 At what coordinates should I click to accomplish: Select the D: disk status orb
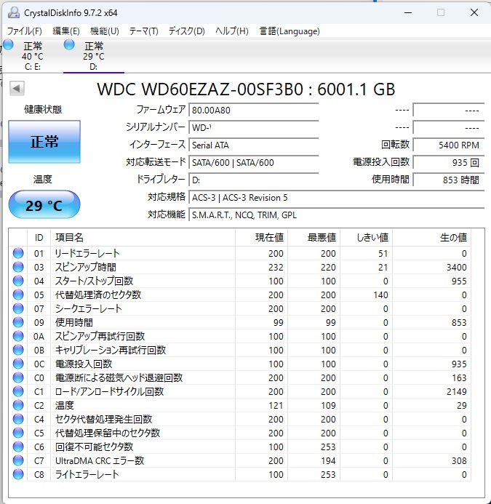pyautogui.click(x=69, y=44)
